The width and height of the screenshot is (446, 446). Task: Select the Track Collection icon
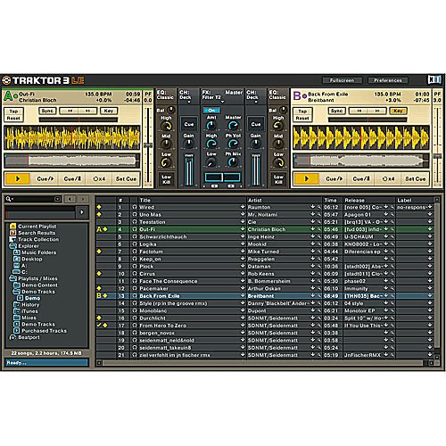click(12, 239)
